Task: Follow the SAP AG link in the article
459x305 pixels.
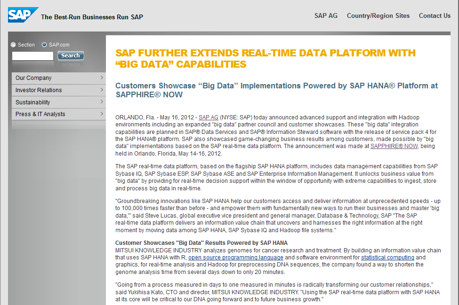Action: (209, 117)
